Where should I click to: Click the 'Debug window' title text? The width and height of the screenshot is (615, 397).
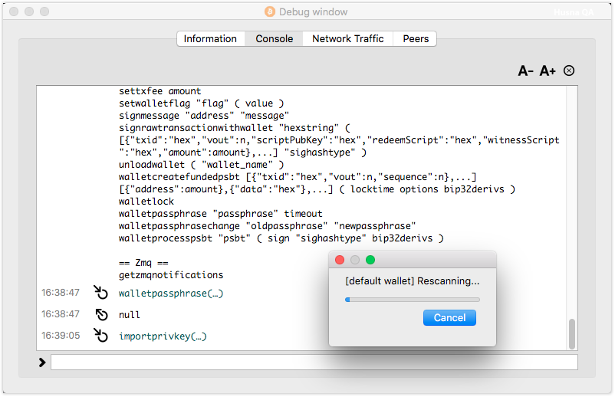313,12
